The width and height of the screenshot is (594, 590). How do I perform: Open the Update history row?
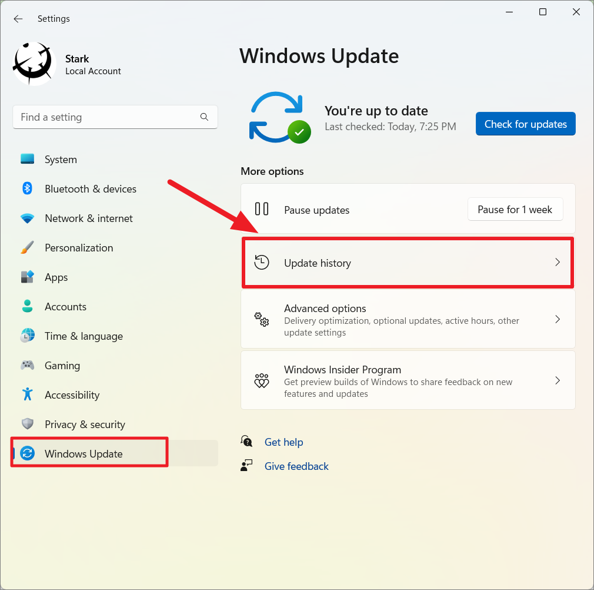click(x=408, y=263)
